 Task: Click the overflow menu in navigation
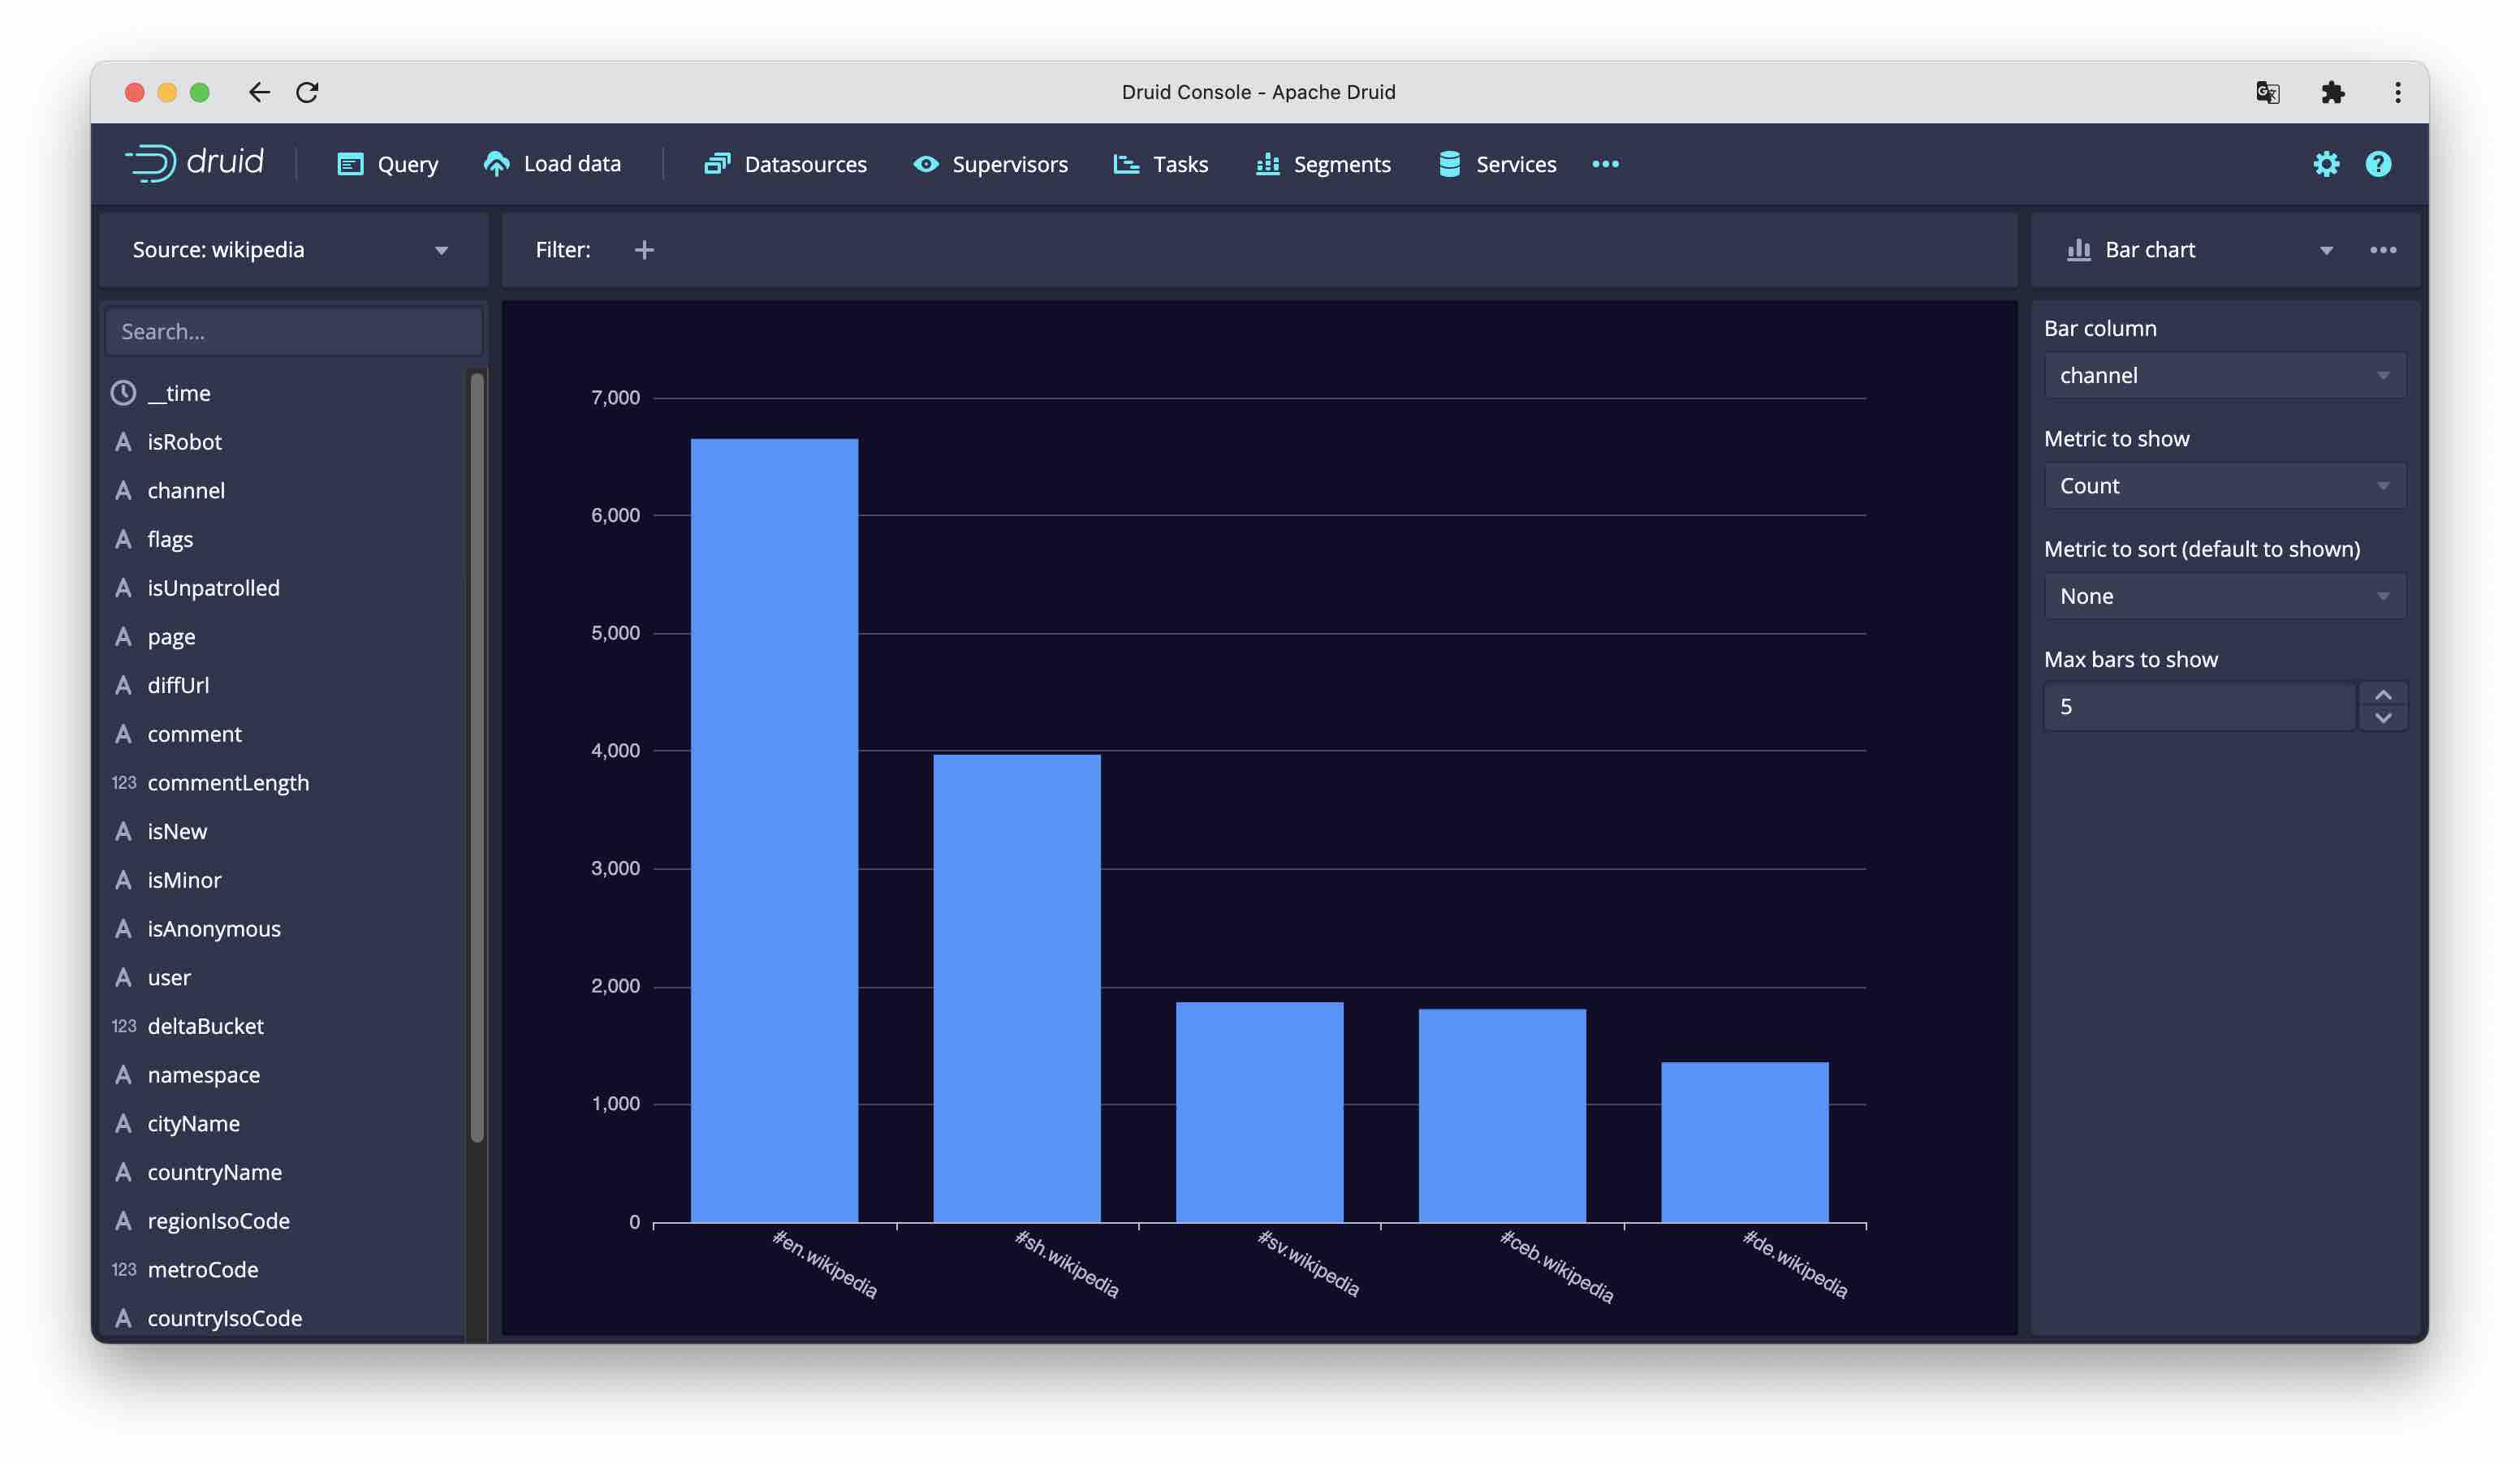1605,162
